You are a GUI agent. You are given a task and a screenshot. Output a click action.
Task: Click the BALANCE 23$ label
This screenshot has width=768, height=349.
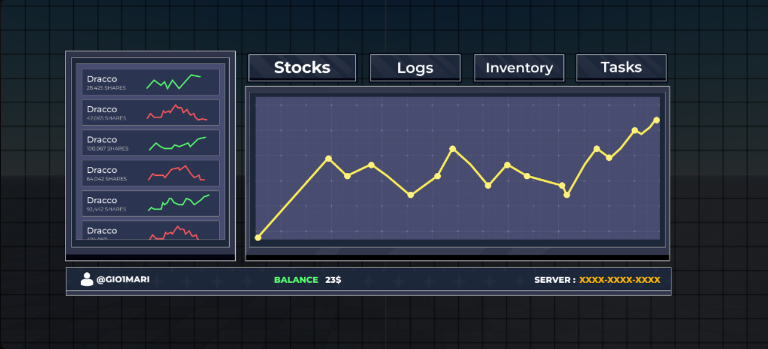307,280
